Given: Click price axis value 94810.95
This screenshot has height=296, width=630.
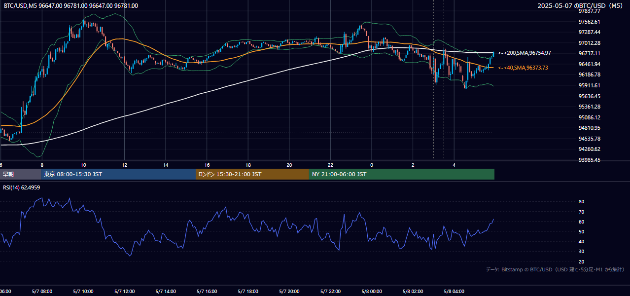Looking at the screenshot, I should tap(590, 128).
